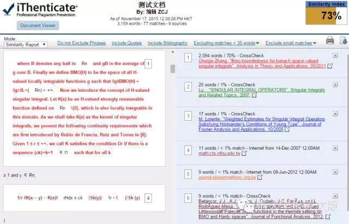The height and width of the screenshot is (224, 349).
Task: Exclude source 5 with its X icon
Action: coord(335,172)
